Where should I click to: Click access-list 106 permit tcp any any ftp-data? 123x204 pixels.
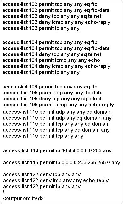[53, 93]
